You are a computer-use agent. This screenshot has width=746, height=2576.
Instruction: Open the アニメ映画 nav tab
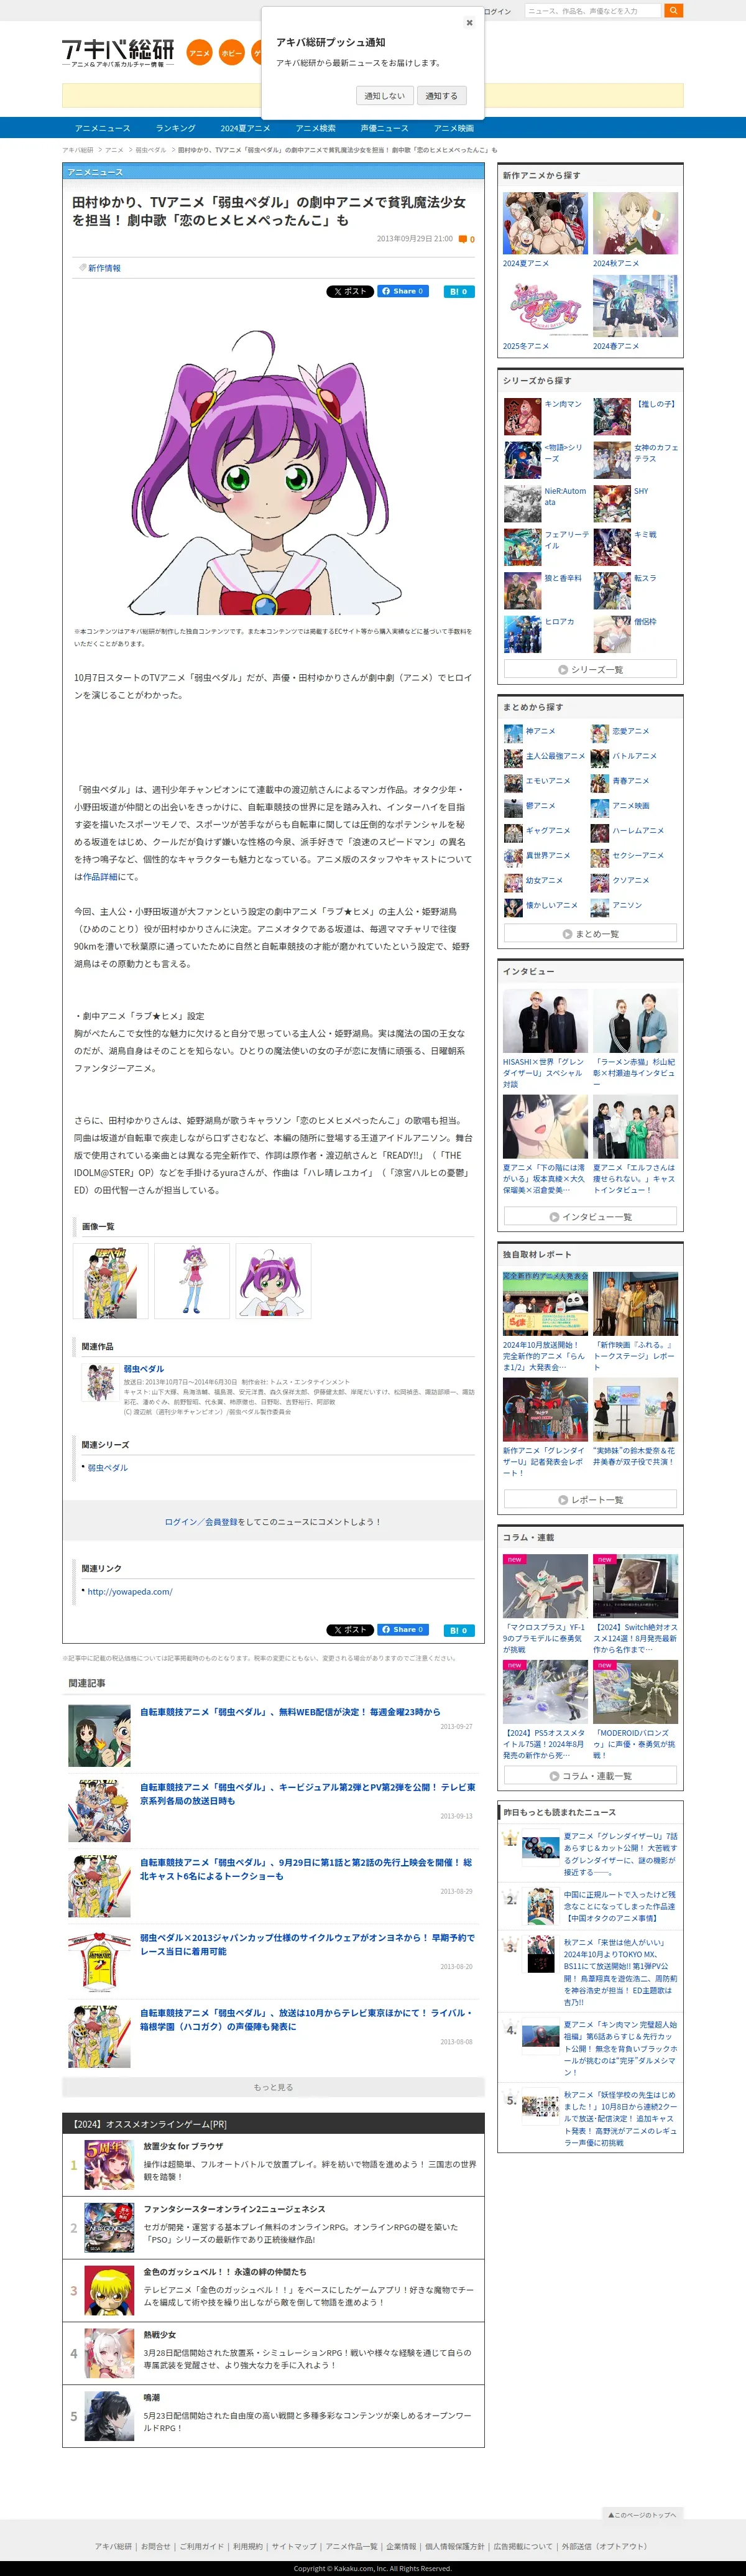point(454,128)
